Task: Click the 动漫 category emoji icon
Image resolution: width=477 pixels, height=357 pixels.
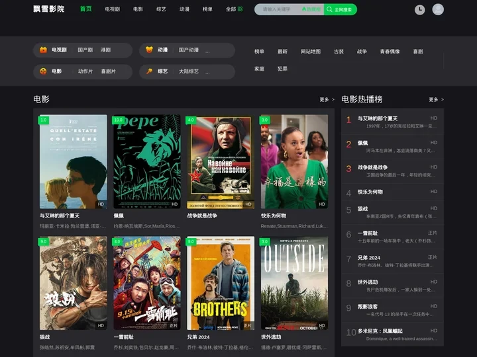Action: [x=150, y=50]
